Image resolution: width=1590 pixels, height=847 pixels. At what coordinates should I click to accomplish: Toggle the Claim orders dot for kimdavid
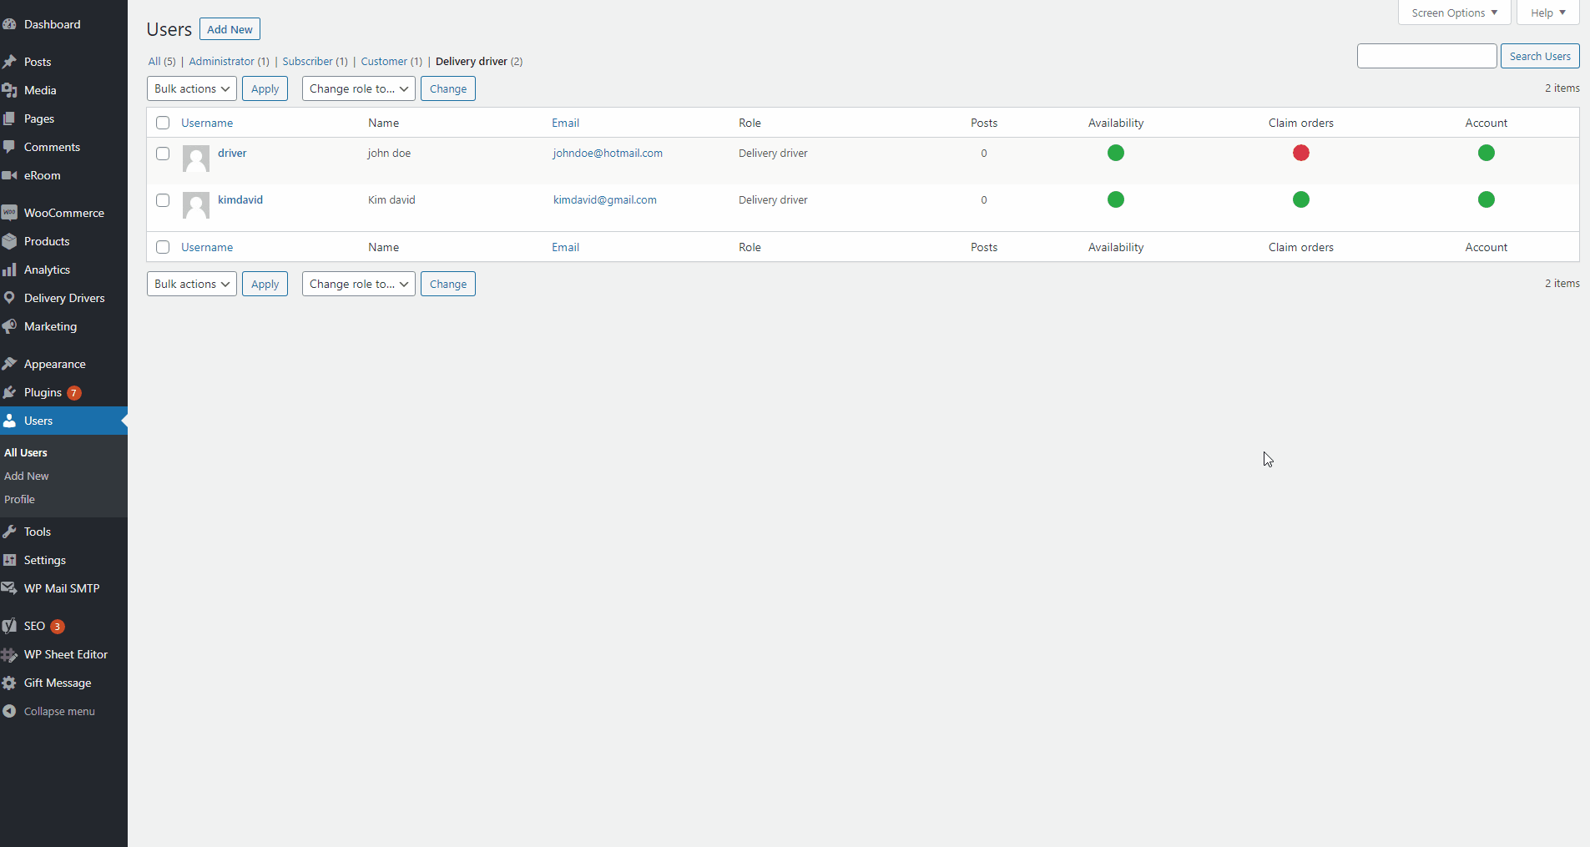tap(1301, 199)
